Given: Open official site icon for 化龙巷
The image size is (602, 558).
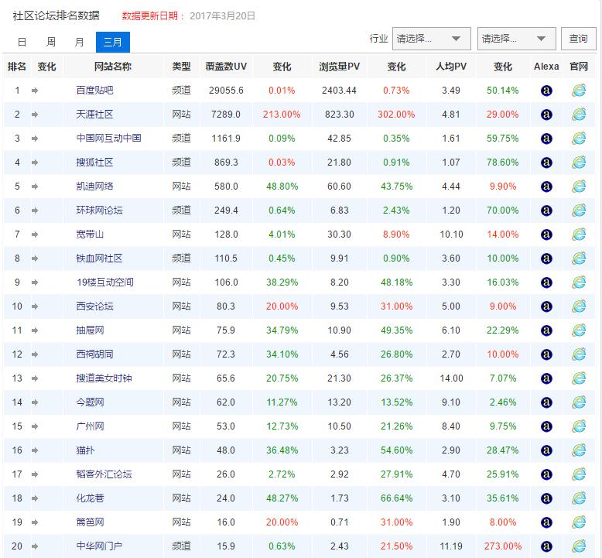Looking at the screenshot, I should [579, 498].
